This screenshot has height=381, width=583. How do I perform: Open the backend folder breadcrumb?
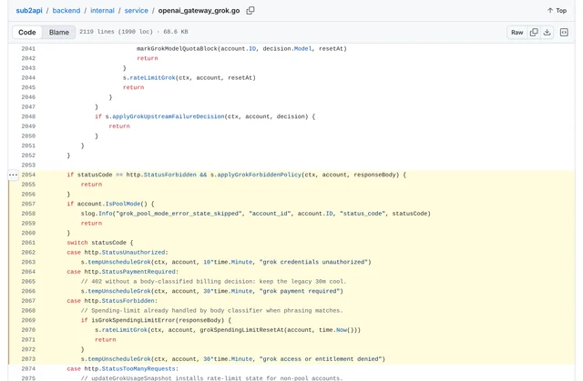pos(66,10)
